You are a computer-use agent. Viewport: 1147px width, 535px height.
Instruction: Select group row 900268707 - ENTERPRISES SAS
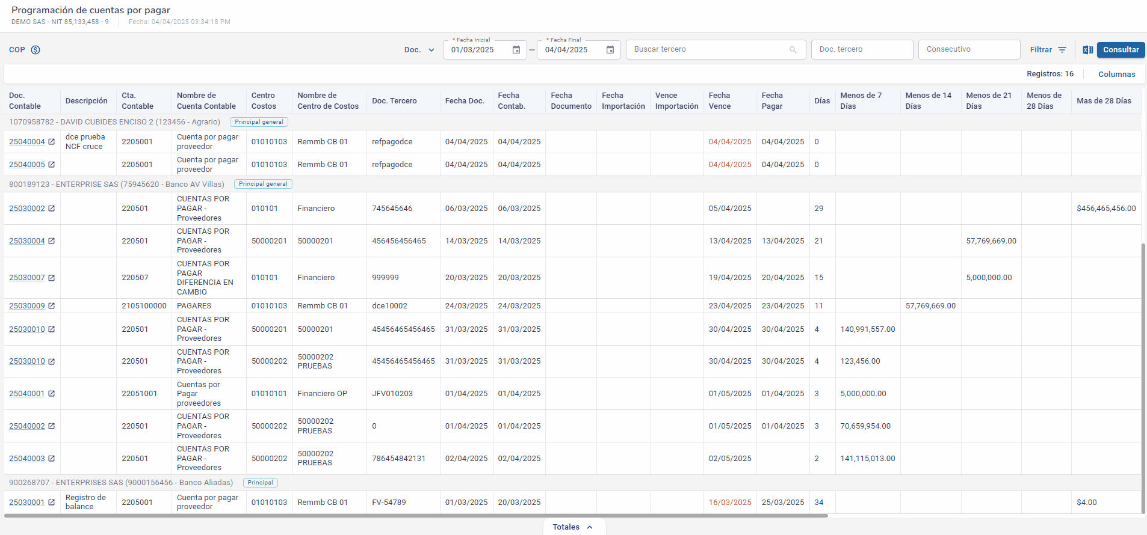point(572,483)
